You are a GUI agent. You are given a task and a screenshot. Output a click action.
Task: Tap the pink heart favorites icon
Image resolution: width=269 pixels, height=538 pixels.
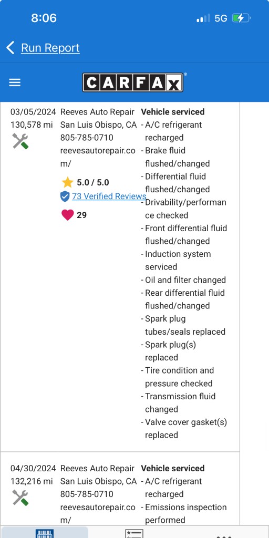(x=68, y=215)
